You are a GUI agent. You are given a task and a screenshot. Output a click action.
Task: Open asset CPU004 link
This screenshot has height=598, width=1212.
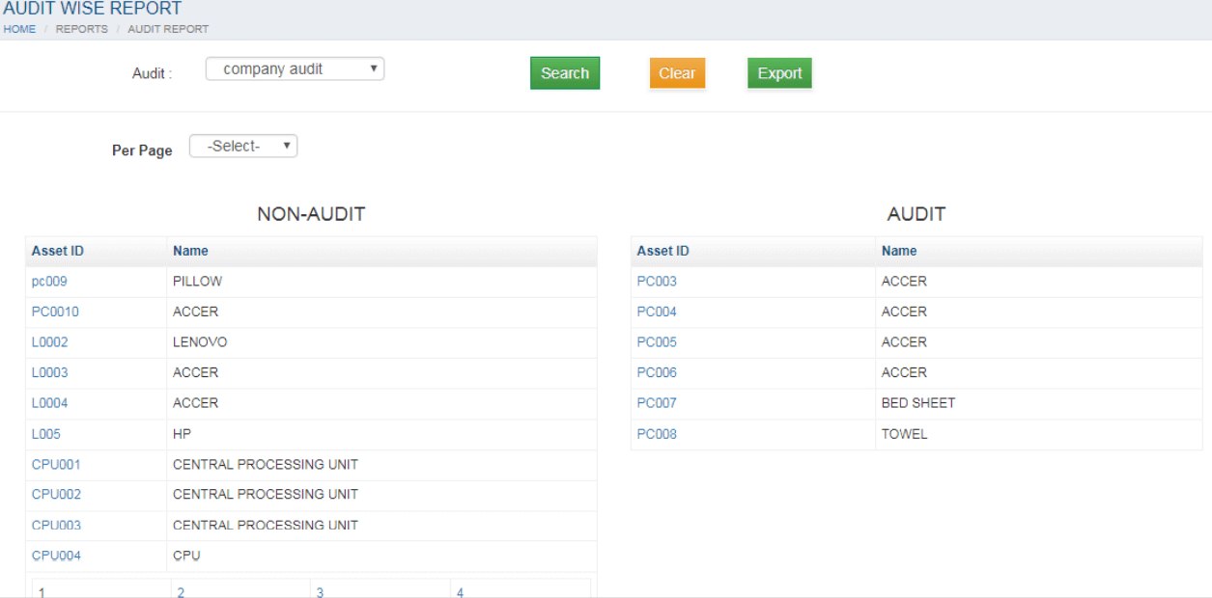[x=56, y=556]
